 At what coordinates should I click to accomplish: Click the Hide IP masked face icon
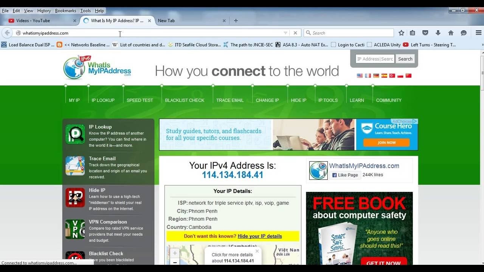click(x=75, y=198)
